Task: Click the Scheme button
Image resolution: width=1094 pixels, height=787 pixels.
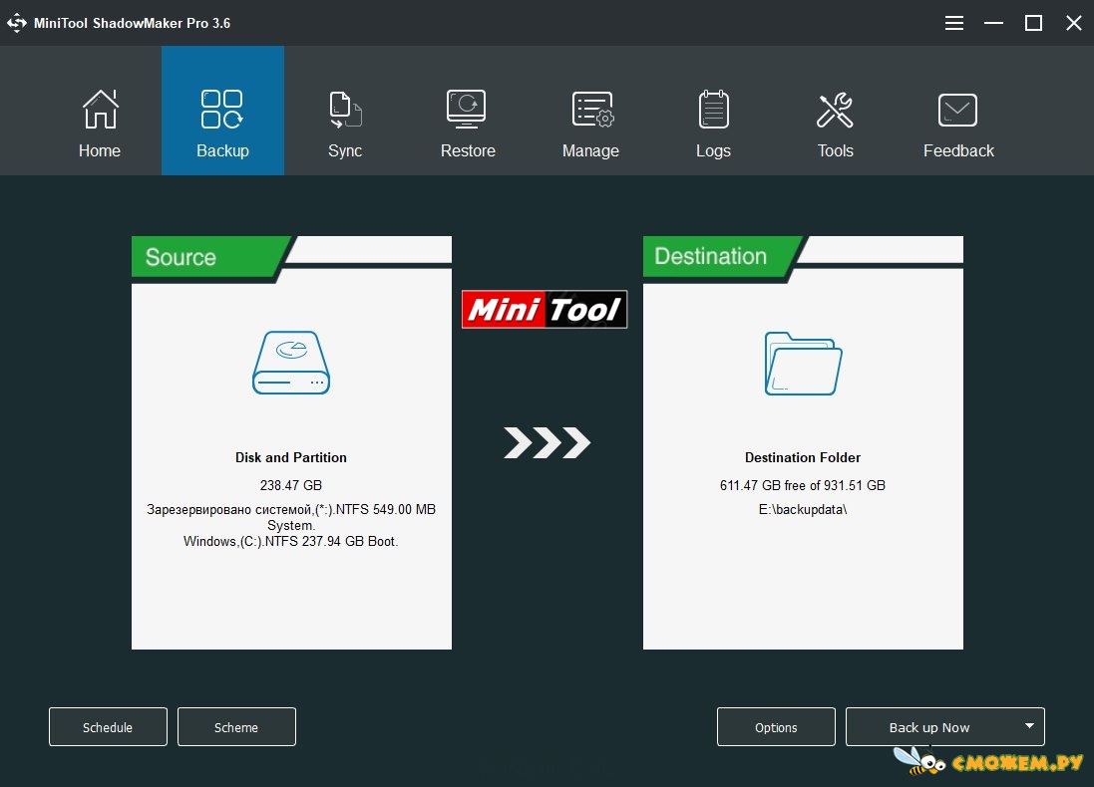Action: [236, 727]
